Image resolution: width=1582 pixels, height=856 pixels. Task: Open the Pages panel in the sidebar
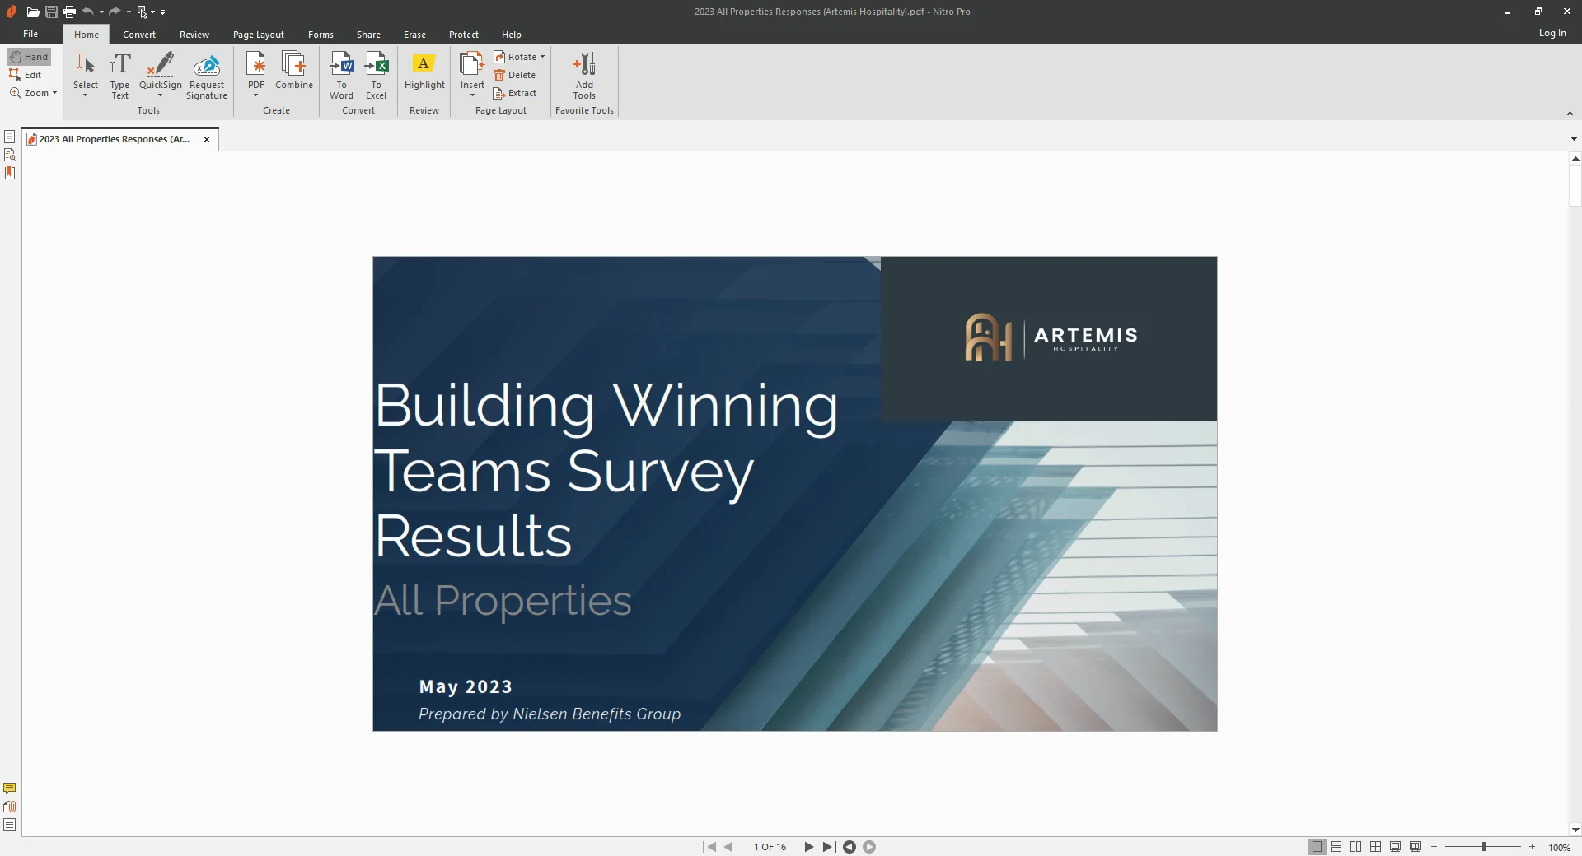coord(9,136)
